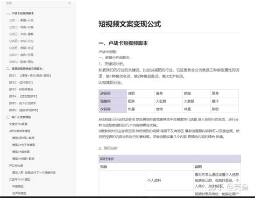Viewport: 255px width, 198px height.
Task: Click table cell 瘦身
Action: coord(168,93)
